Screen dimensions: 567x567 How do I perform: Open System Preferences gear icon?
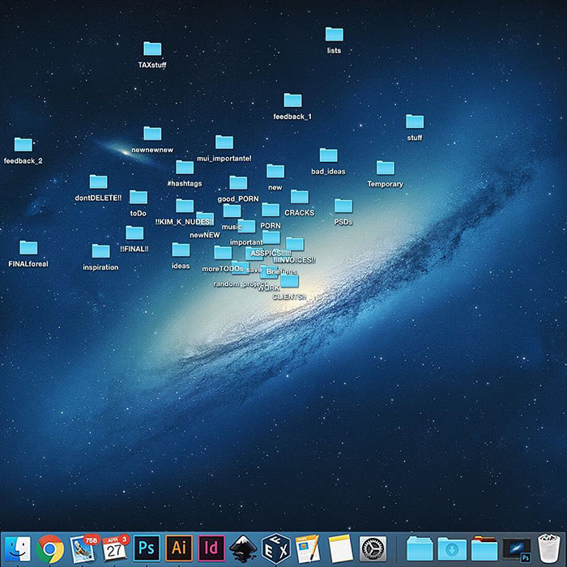pyautogui.click(x=373, y=549)
